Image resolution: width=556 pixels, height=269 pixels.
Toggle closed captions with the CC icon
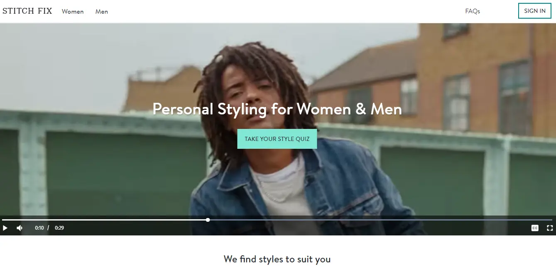click(535, 228)
